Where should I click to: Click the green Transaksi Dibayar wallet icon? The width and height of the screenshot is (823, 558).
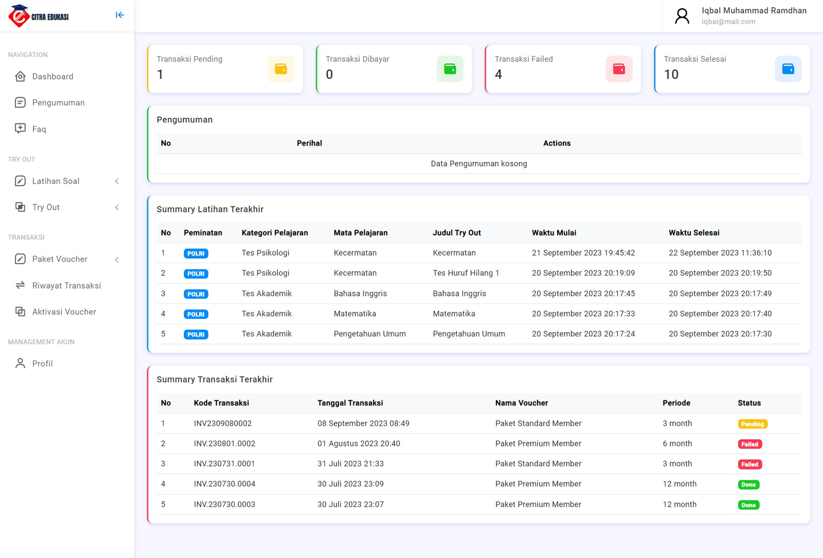click(450, 69)
